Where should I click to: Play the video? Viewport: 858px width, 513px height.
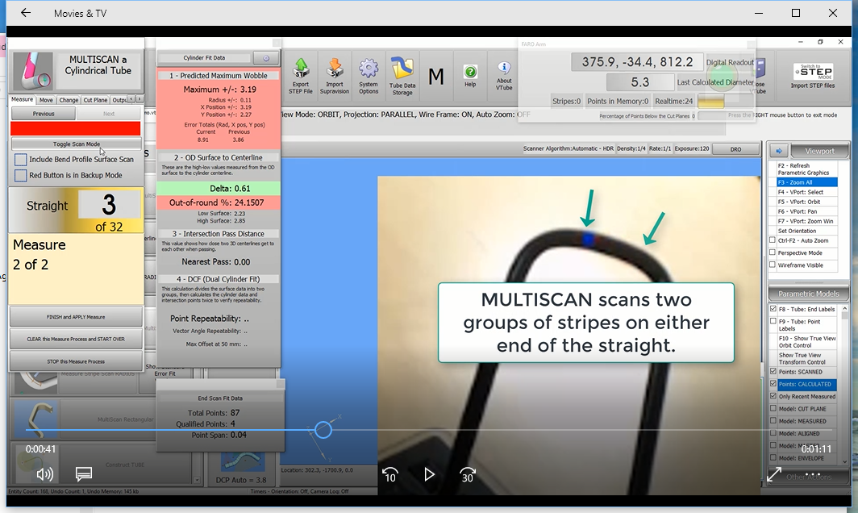[x=429, y=474]
